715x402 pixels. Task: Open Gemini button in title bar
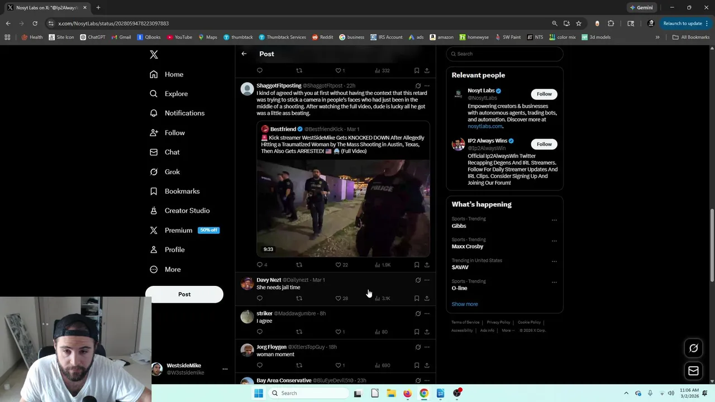641,8
